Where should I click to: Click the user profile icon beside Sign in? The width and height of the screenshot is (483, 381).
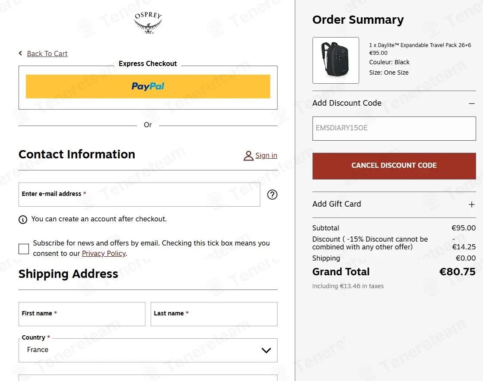(x=248, y=156)
